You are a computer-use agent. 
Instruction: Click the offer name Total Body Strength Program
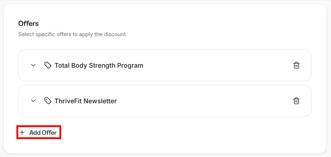pos(99,65)
